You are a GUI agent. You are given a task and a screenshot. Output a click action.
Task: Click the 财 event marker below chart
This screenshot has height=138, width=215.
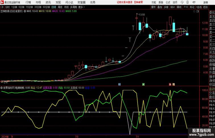(x=119, y=84)
